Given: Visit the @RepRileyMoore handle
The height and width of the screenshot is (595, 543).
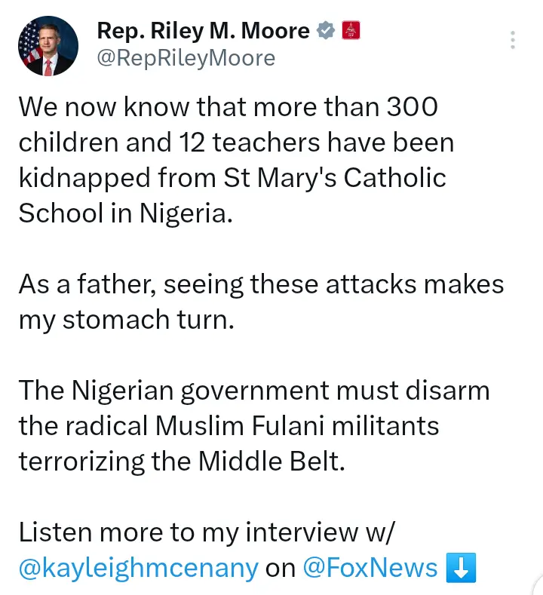Looking at the screenshot, I should click(x=186, y=57).
